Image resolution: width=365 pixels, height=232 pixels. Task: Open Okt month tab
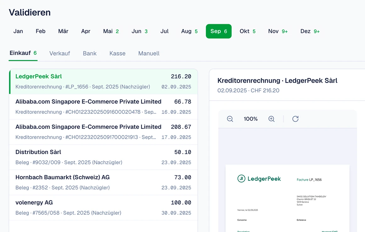point(247,31)
